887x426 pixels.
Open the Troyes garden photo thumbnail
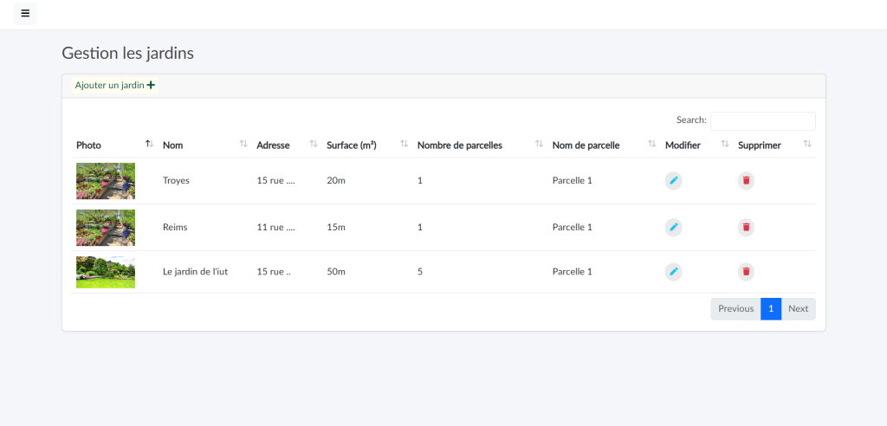[x=106, y=181]
